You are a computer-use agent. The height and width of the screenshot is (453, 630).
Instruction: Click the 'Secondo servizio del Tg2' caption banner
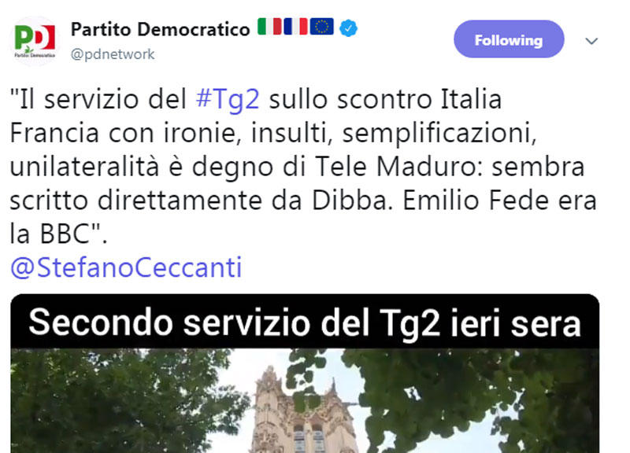click(305, 323)
